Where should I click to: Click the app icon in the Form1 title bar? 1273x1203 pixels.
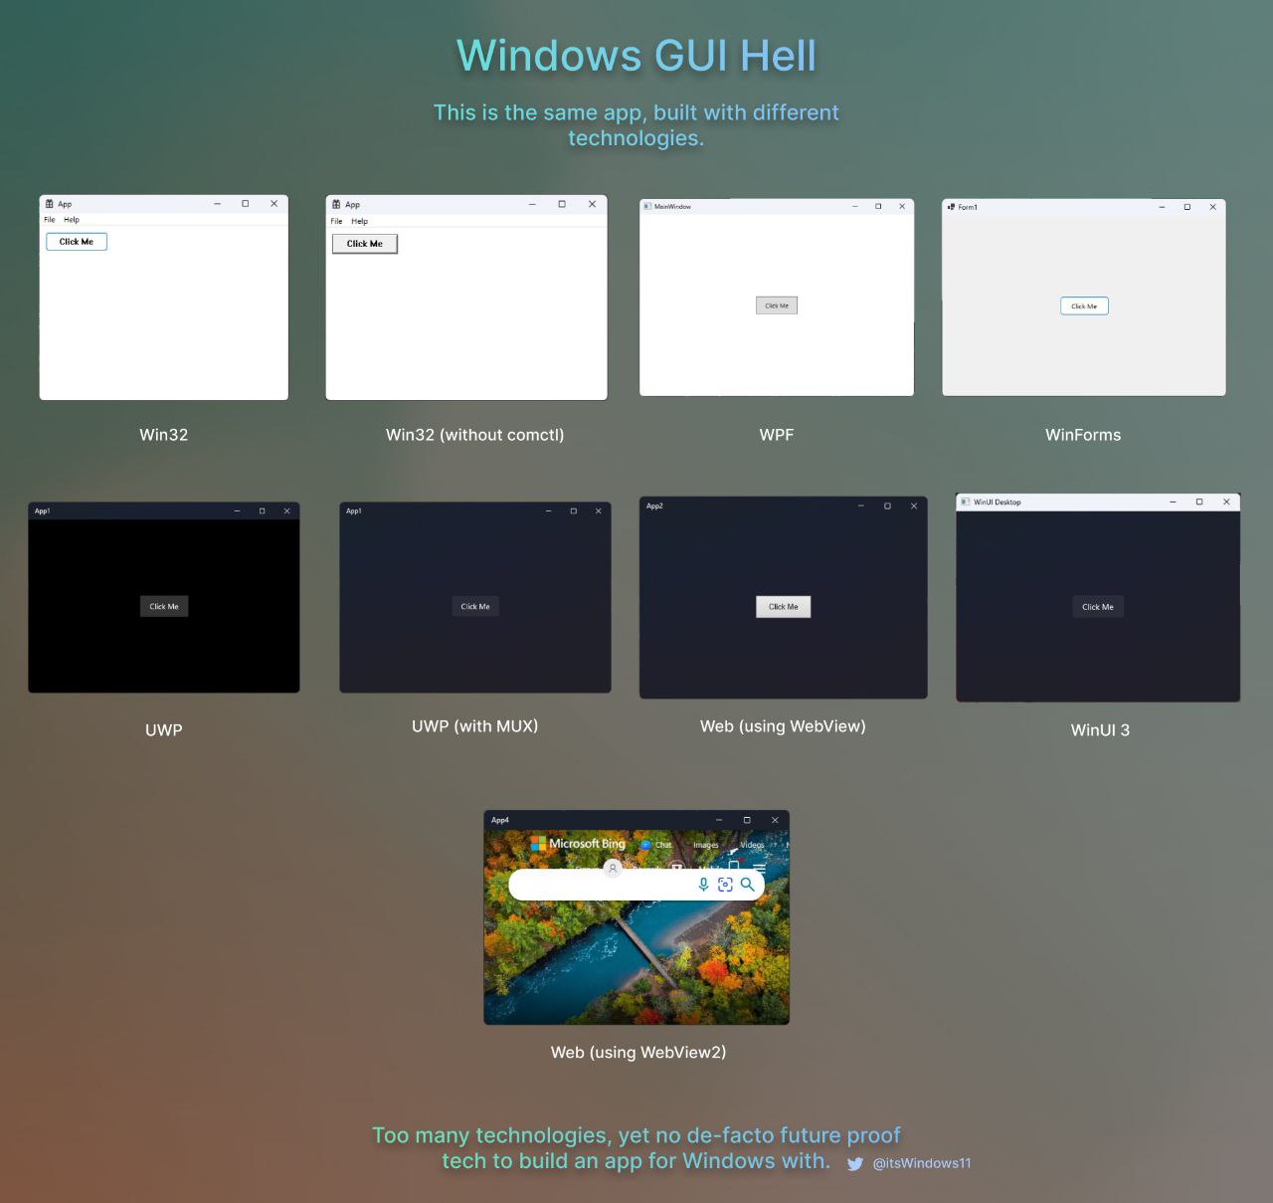point(951,207)
